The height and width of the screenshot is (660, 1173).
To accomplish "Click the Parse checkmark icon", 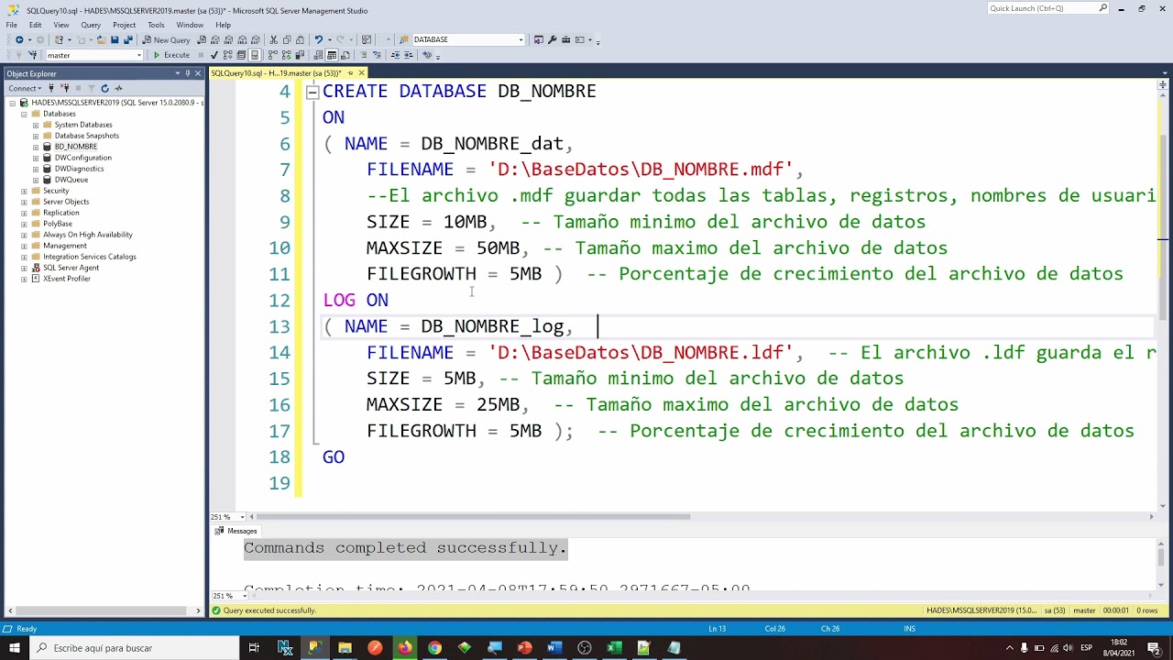I will click(214, 55).
